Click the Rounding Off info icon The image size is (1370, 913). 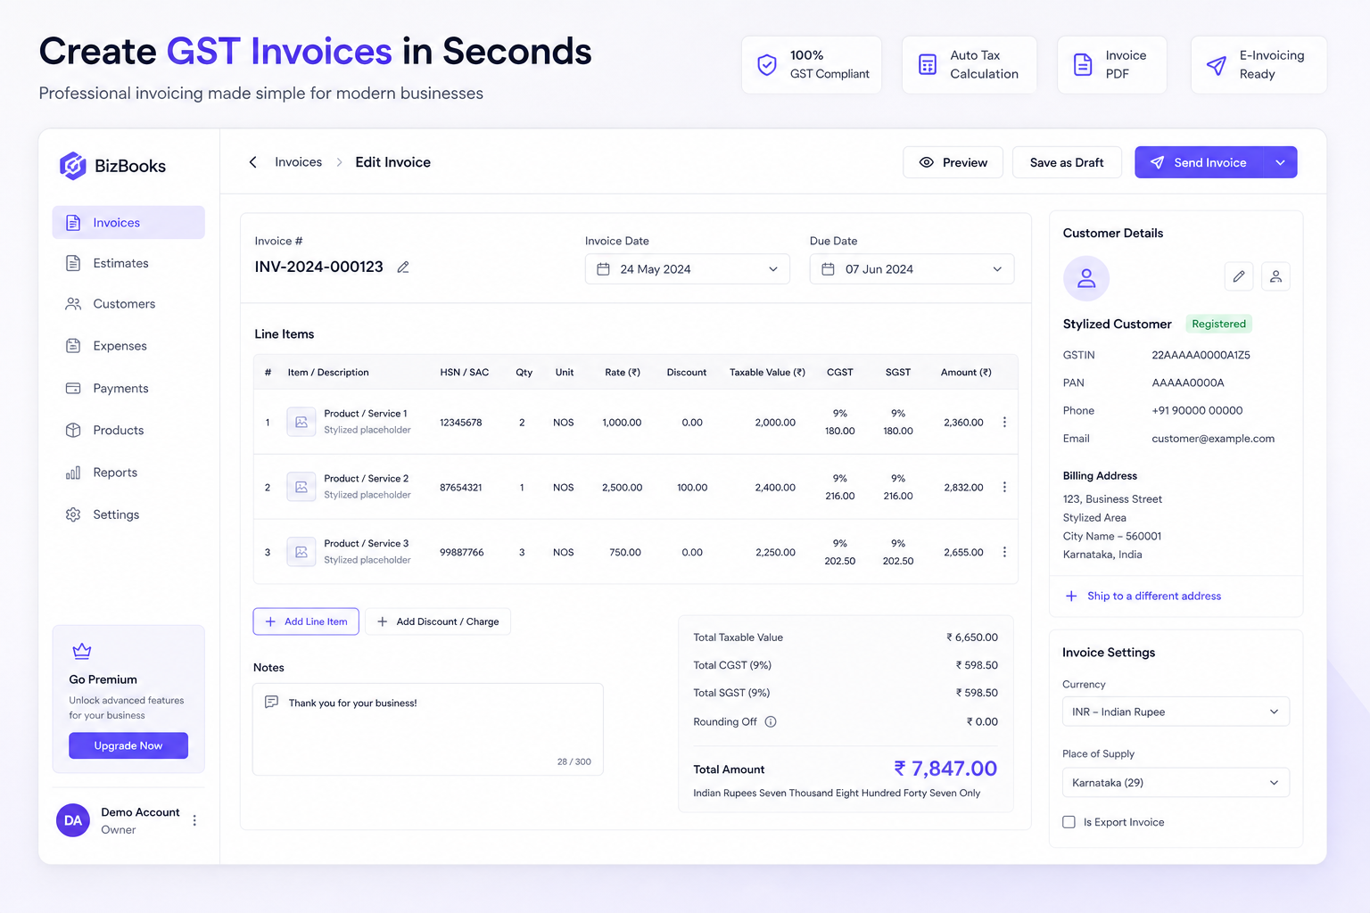(771, 722)
